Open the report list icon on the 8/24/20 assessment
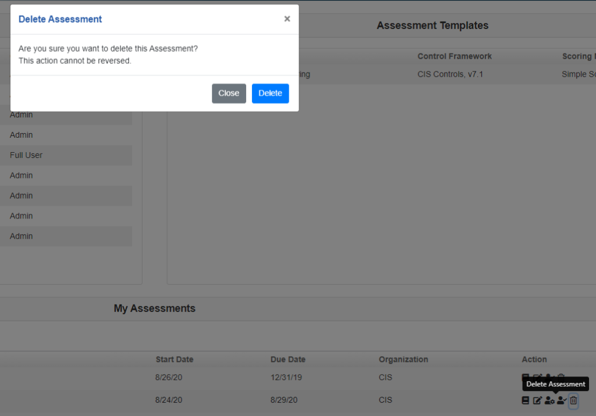 [x=526, y=400]
